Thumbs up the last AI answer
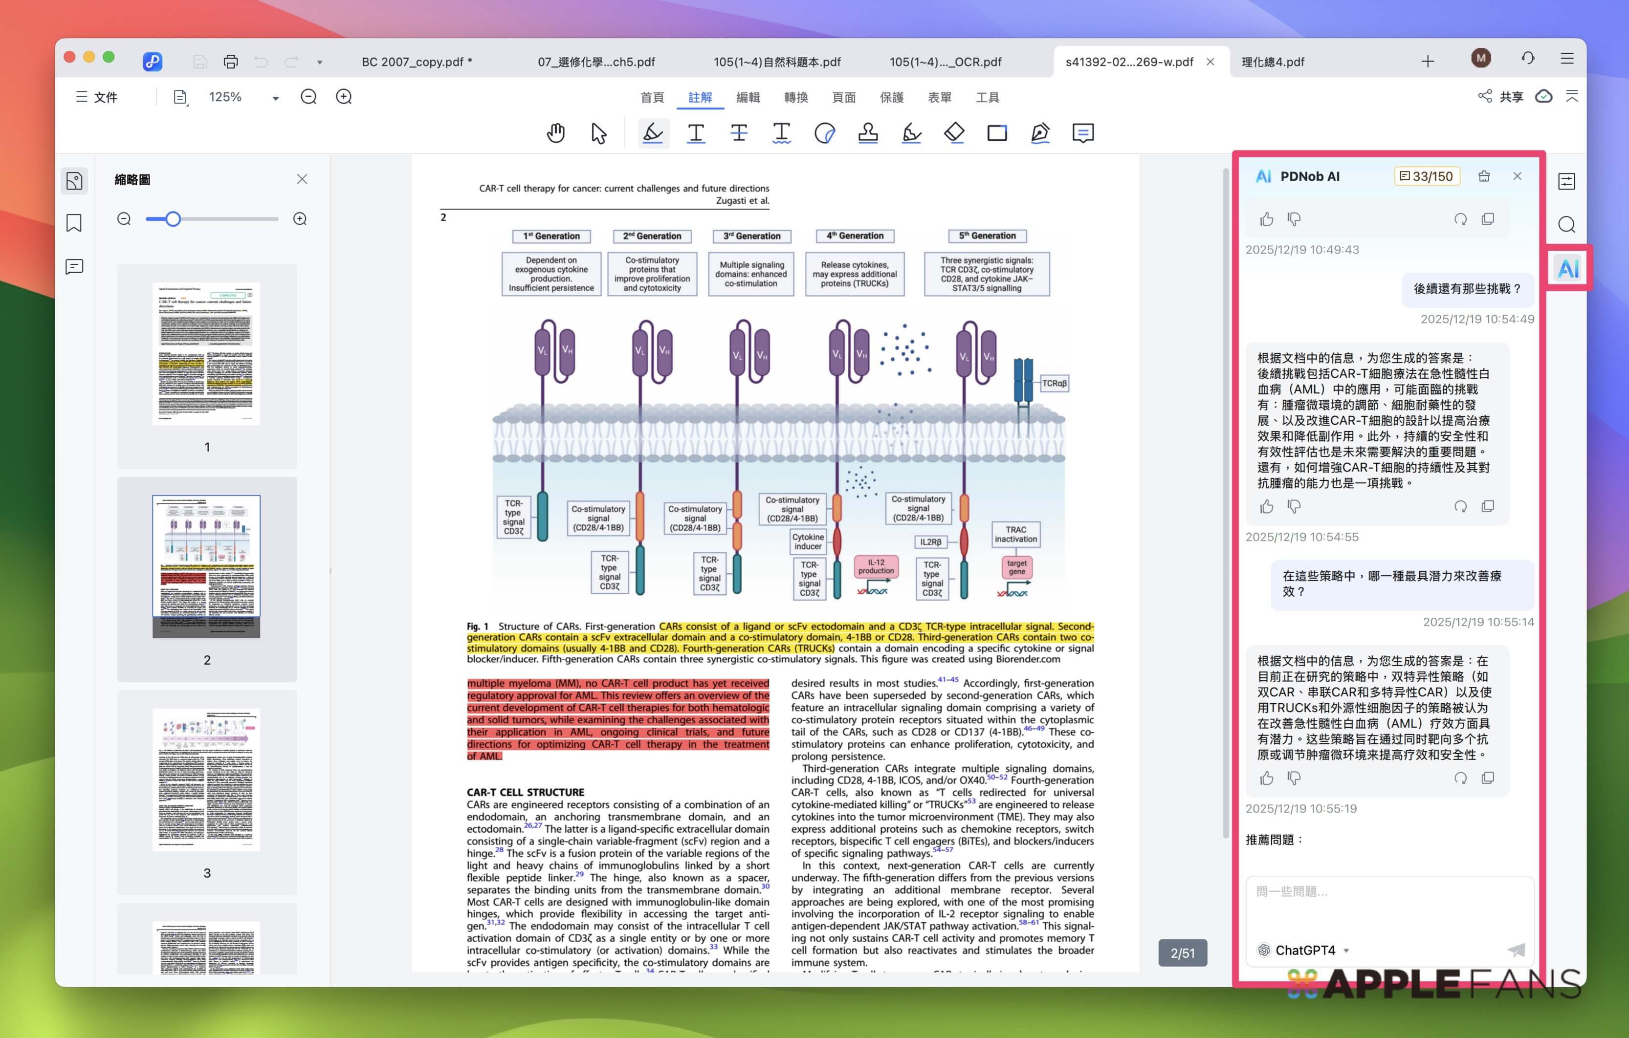 [x=1266, y=778]
